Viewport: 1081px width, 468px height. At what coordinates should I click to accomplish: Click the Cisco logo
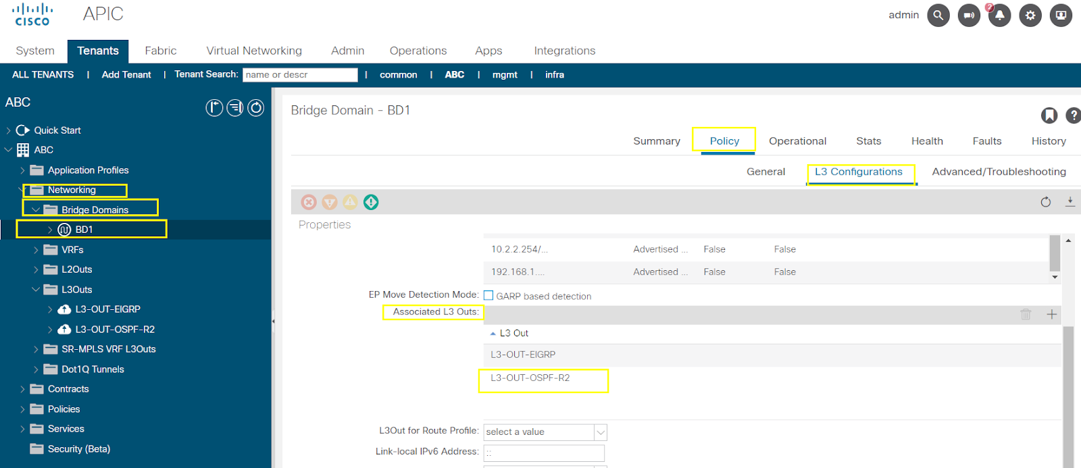(x=32, y=14)
